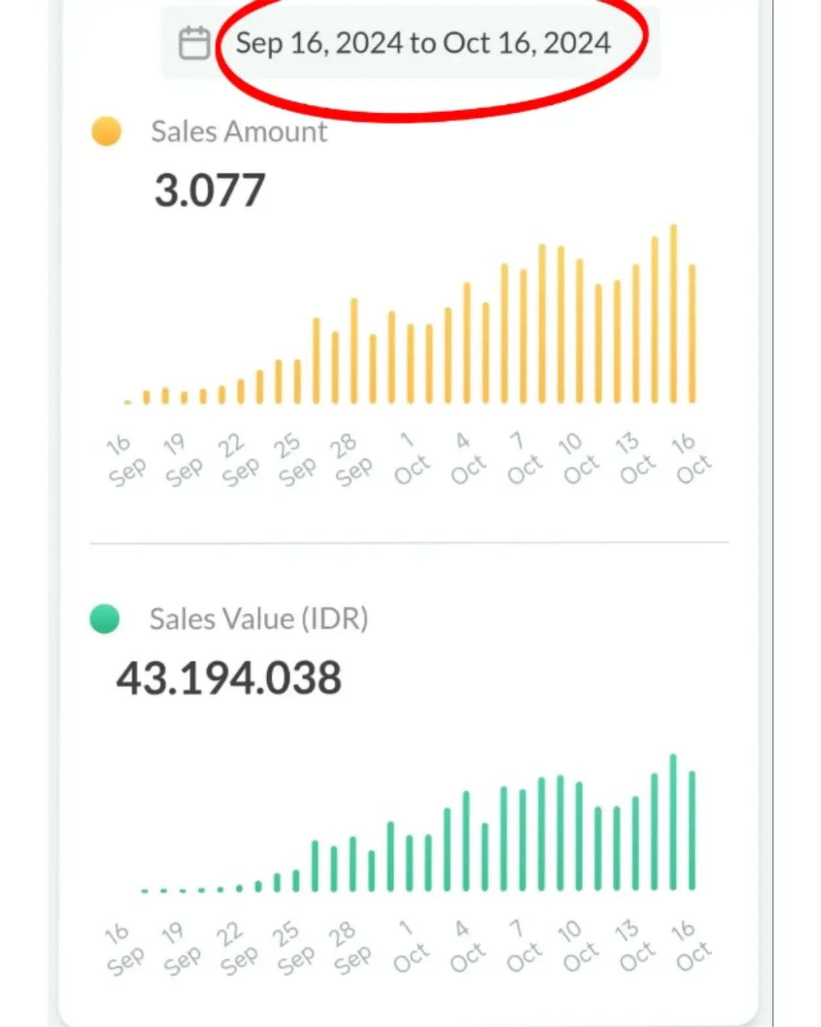Open the Sep 16 to Oct 16 date range picker
The width and height of the screenshot is (821, 1027).
tap(423, 43)
